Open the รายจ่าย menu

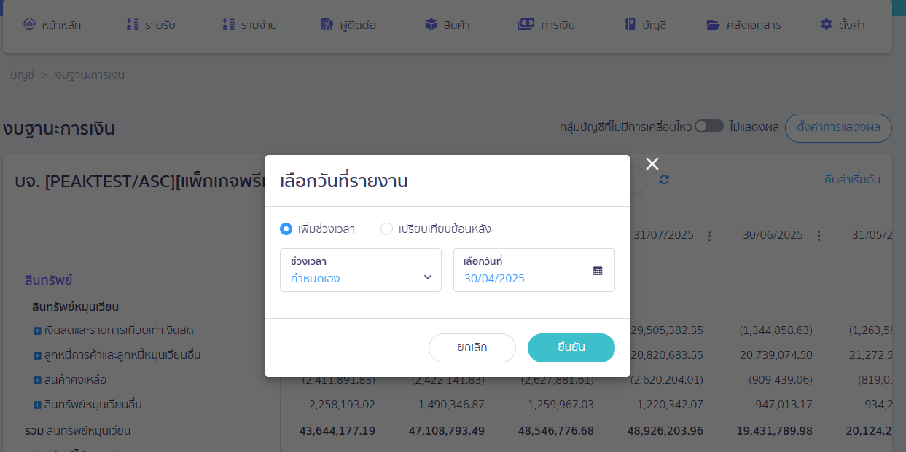[x=251, y=23]
